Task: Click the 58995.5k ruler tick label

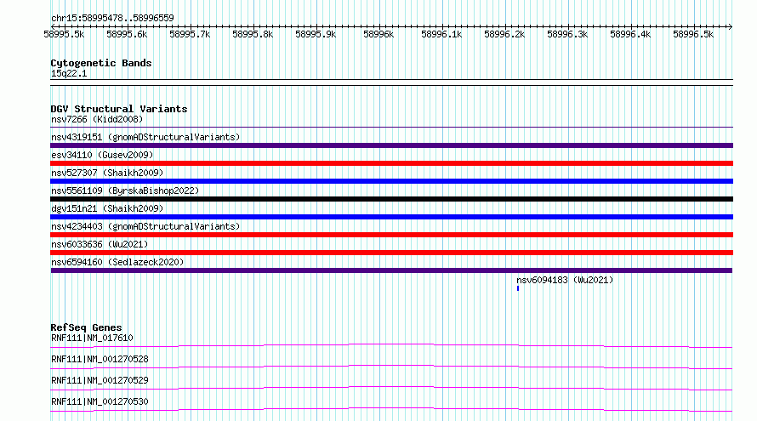Action: 64,34
